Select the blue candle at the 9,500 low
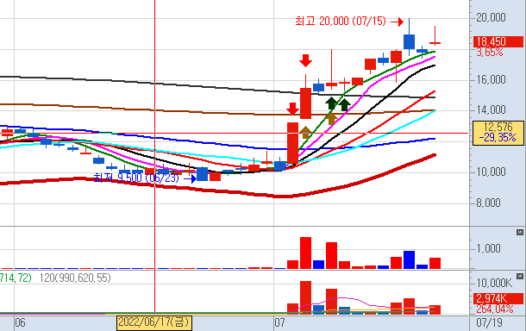 click(203, 174)
